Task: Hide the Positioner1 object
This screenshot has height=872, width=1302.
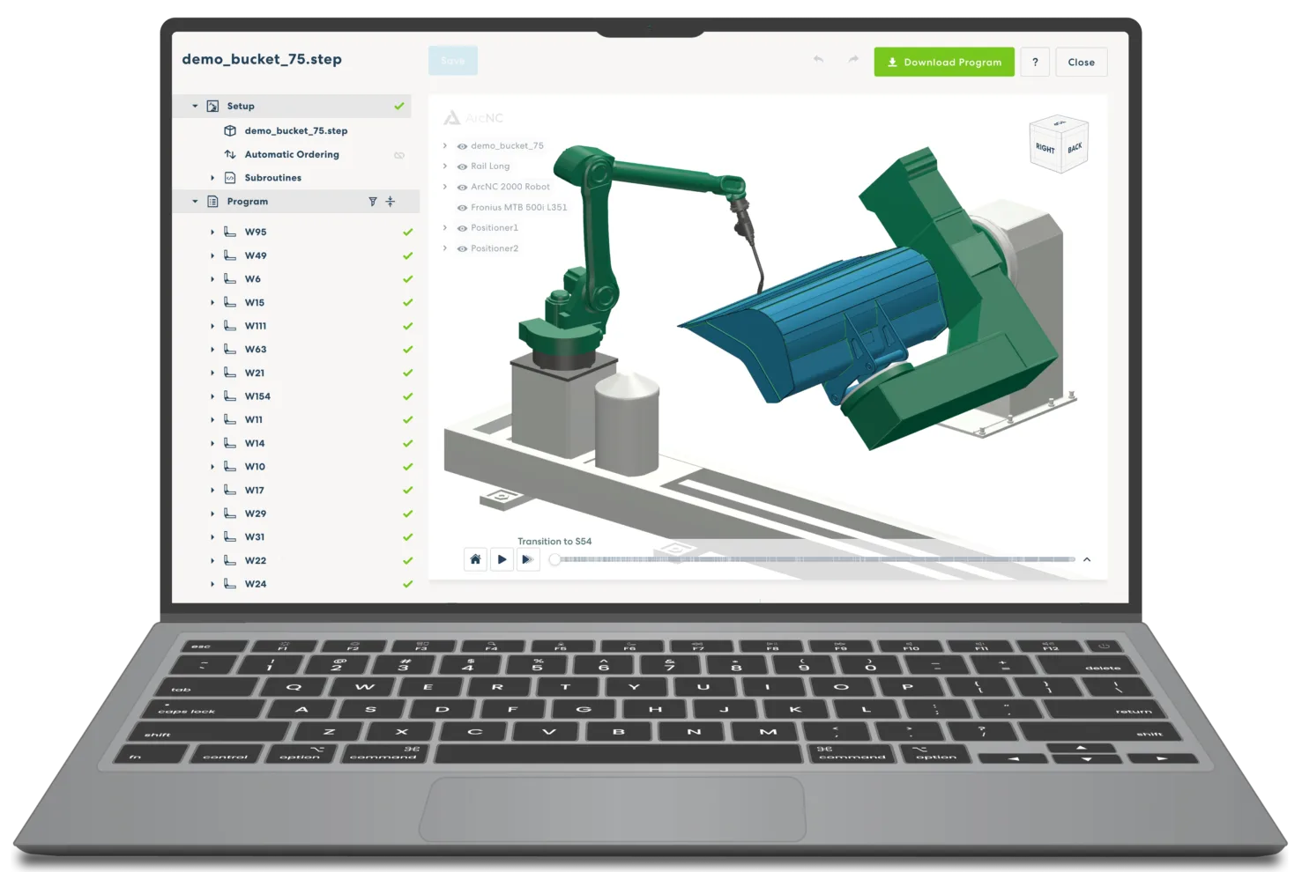Action: pyautogui.click(x=462, y=228)
